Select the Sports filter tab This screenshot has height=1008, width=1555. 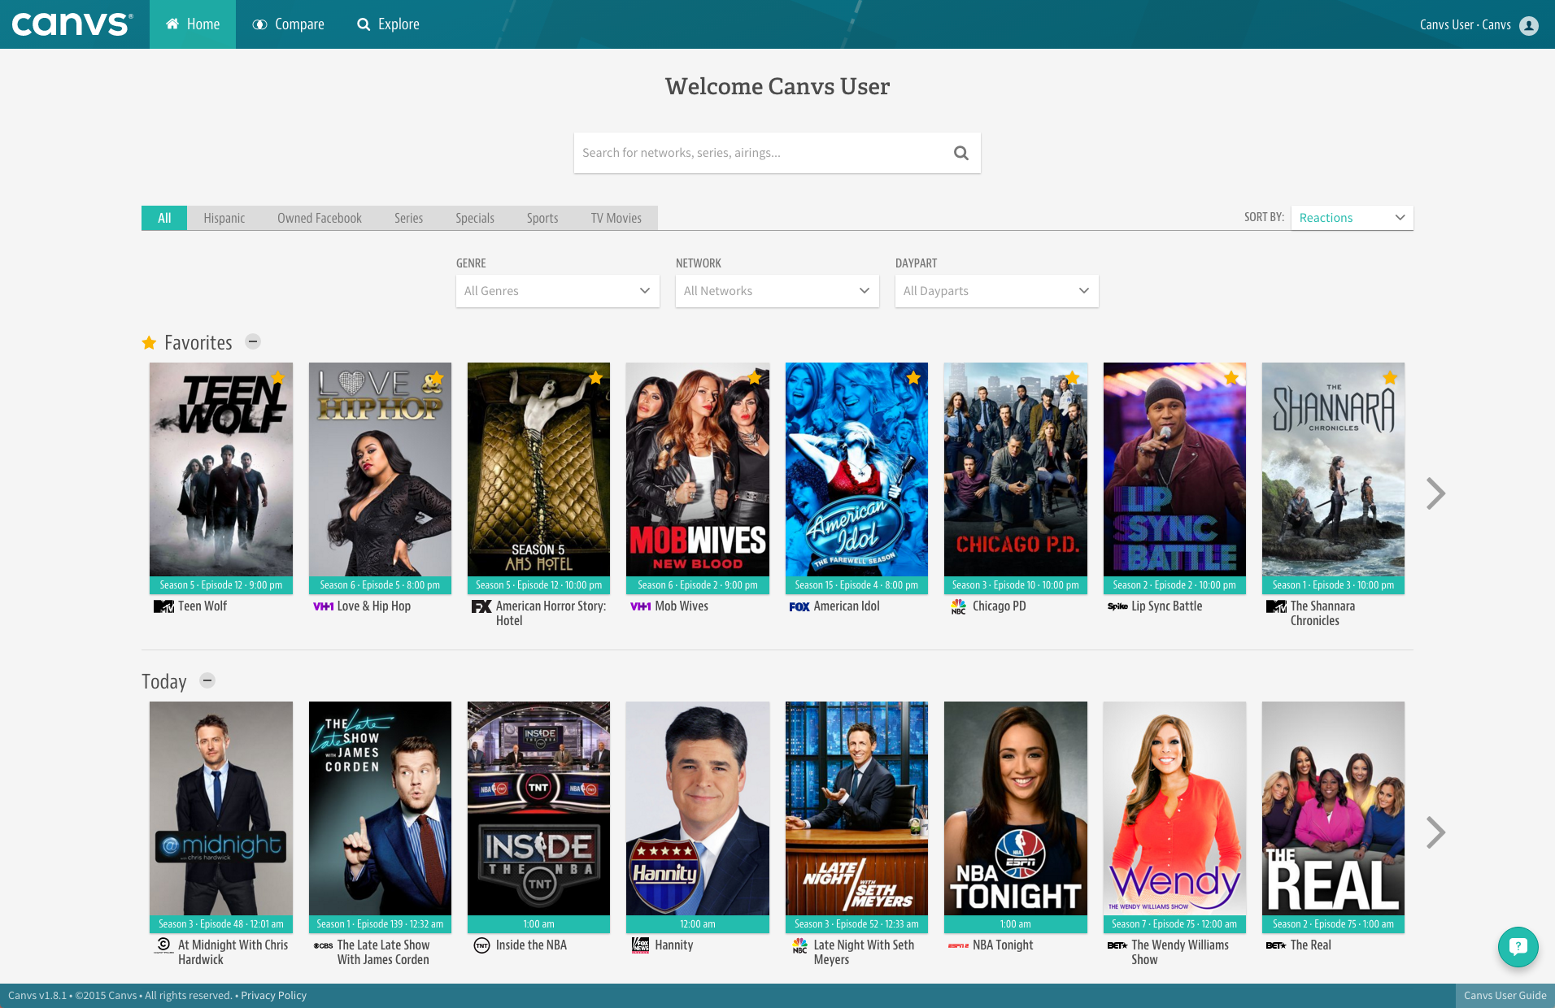tap(542, 218)
